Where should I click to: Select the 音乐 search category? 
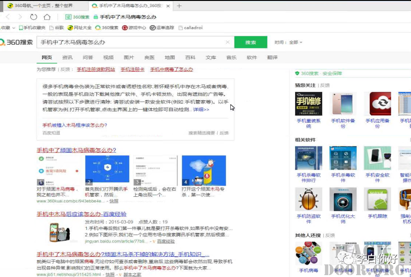pyautogui.click(x=232, y=57)
